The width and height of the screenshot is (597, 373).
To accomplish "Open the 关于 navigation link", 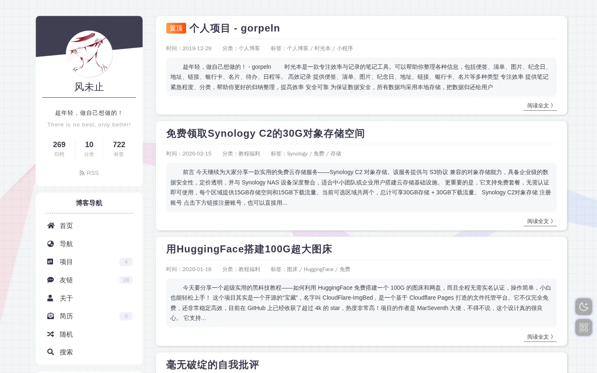I will [89, 298].
